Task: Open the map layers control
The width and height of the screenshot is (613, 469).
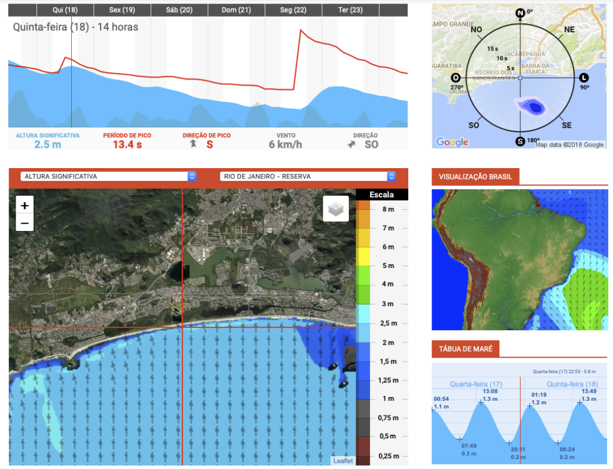Action: tap(336, 209)
